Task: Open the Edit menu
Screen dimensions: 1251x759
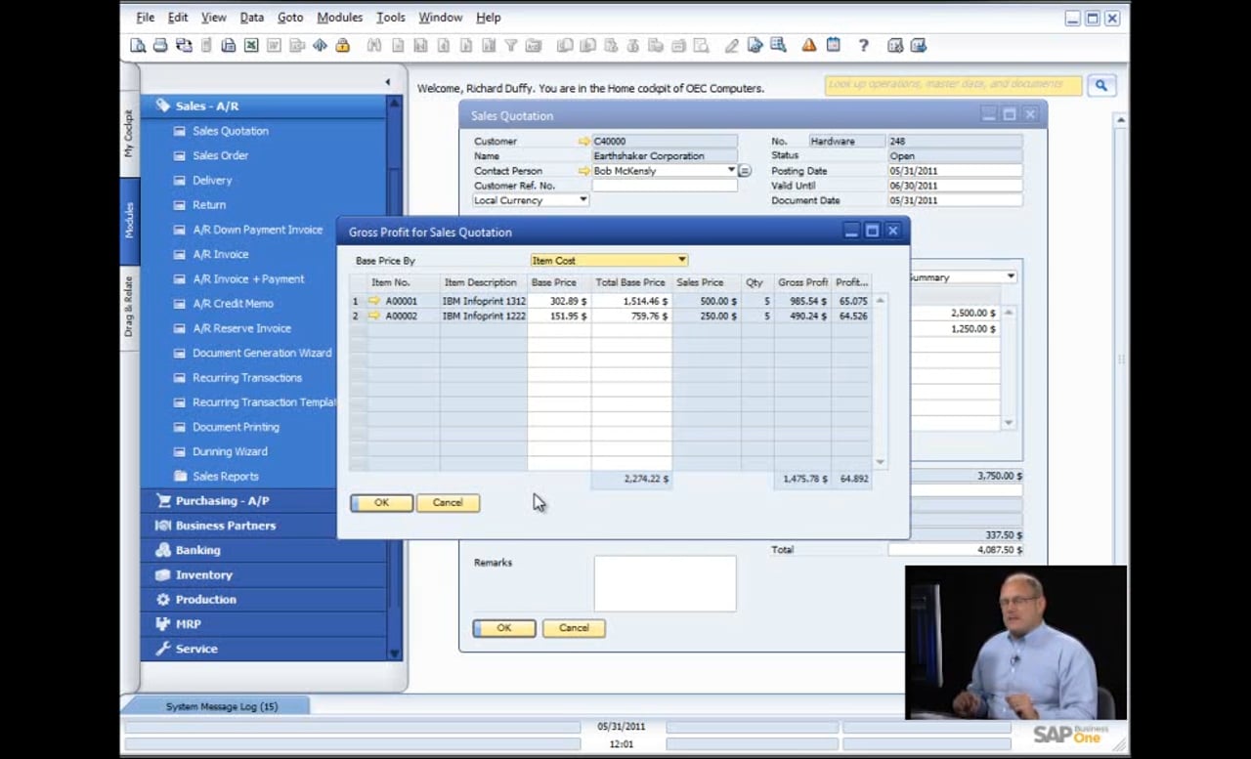Action: (x=178, y=18)
